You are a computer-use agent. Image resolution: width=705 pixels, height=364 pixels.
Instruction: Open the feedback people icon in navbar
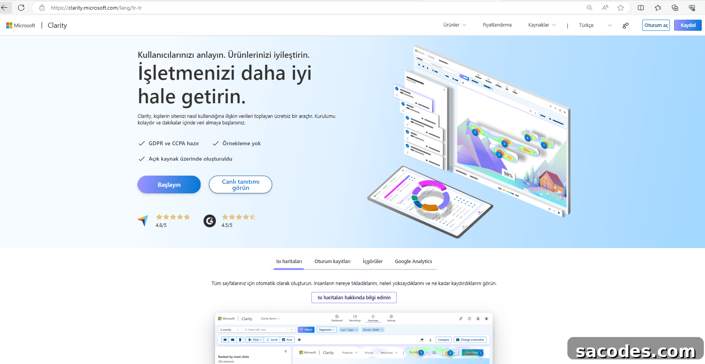[626, 25]
